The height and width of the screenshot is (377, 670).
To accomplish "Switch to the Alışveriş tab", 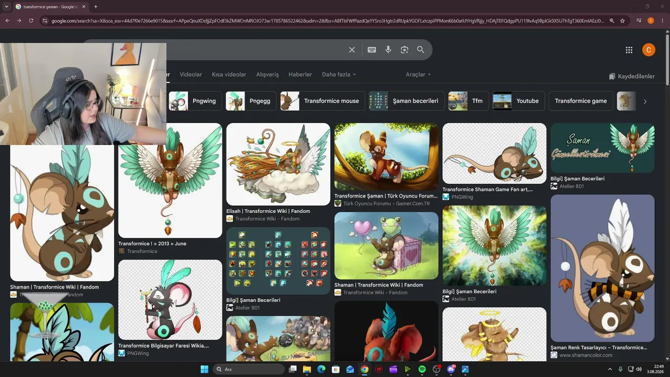I will click(x=267, y=74).
